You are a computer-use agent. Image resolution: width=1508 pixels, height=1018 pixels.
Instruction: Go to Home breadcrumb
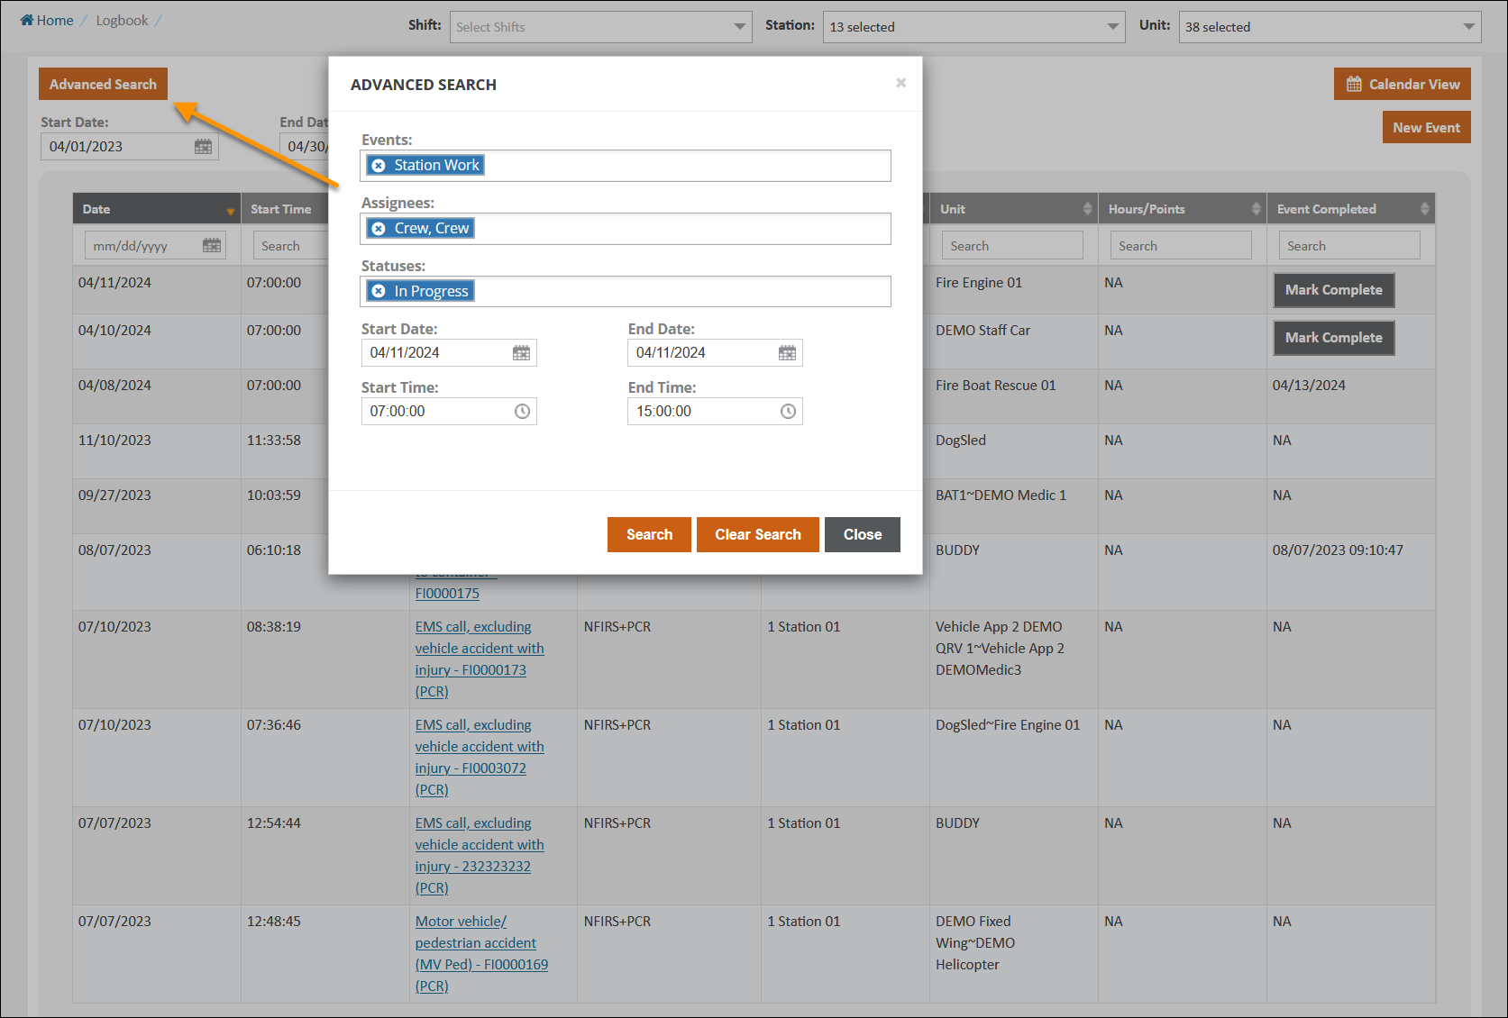(x=47, y=21)
